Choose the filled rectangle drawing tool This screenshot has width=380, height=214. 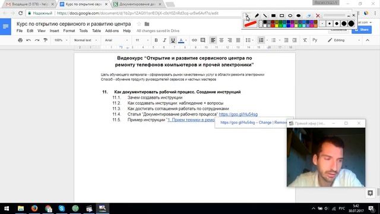273,15
